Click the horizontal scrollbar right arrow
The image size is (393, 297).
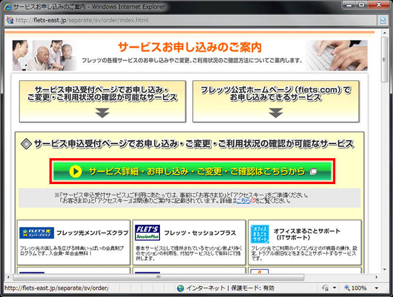(376, 277)
